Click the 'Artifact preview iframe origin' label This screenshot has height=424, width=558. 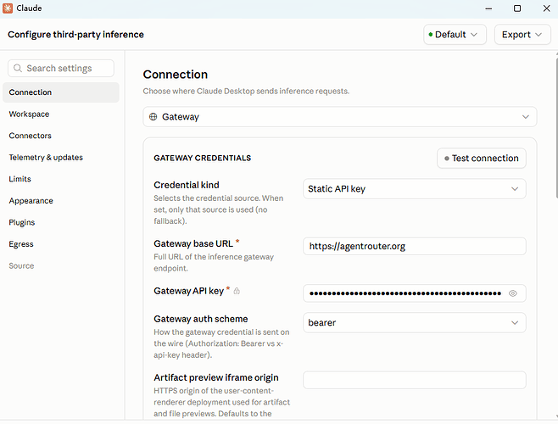point(216,377)
